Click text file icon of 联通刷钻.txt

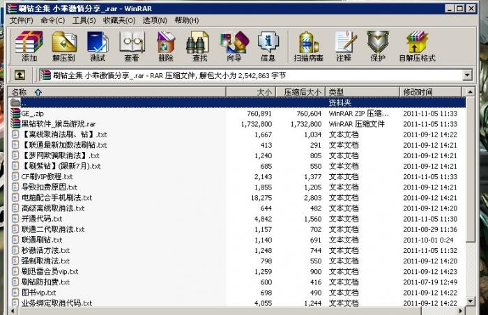[15, 240]
